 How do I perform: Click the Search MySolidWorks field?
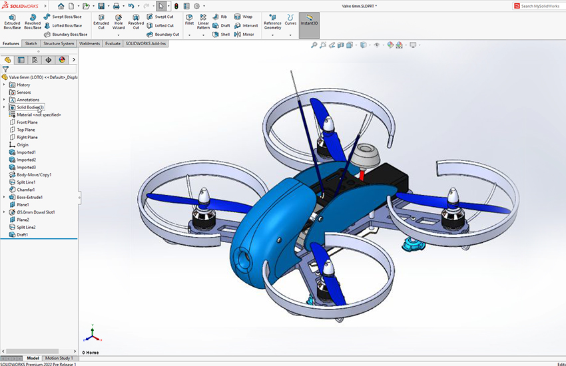tap(539, 6)
